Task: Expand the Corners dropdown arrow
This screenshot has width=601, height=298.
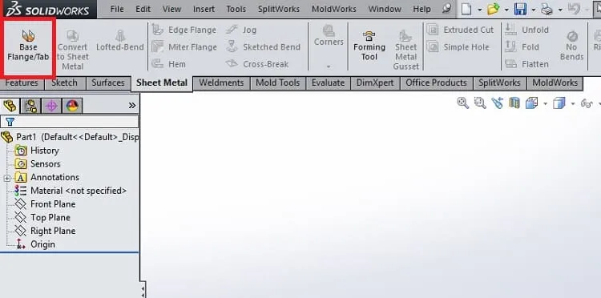Action: pos(329,66)
